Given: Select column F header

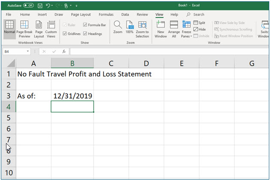Looking at the screenshot, I should click(x=217, y=63).
